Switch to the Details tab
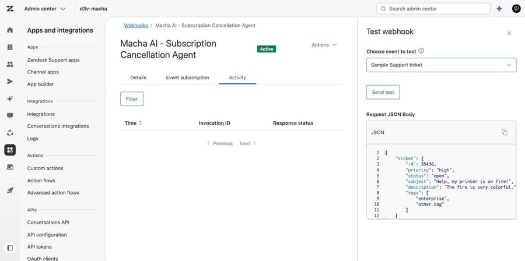Image resolution: width=525 pixels, height=261 pixels. (138, 77)
